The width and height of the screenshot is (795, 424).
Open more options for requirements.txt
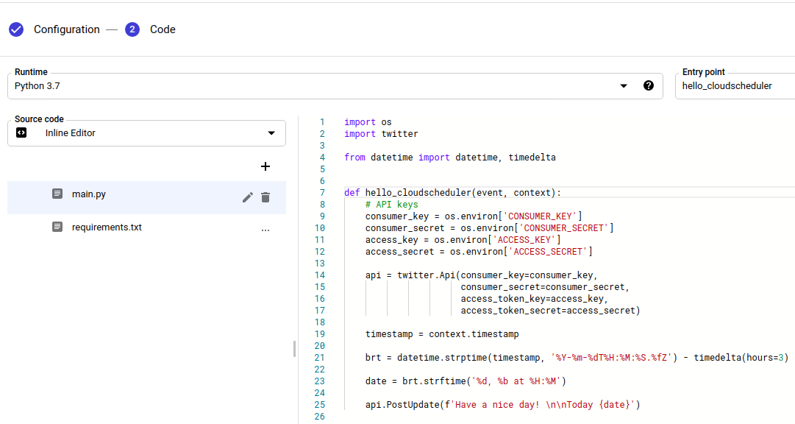click(265, 230)
